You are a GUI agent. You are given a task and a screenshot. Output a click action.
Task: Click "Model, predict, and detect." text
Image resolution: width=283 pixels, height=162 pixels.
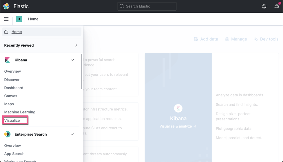tap(239, 138)
